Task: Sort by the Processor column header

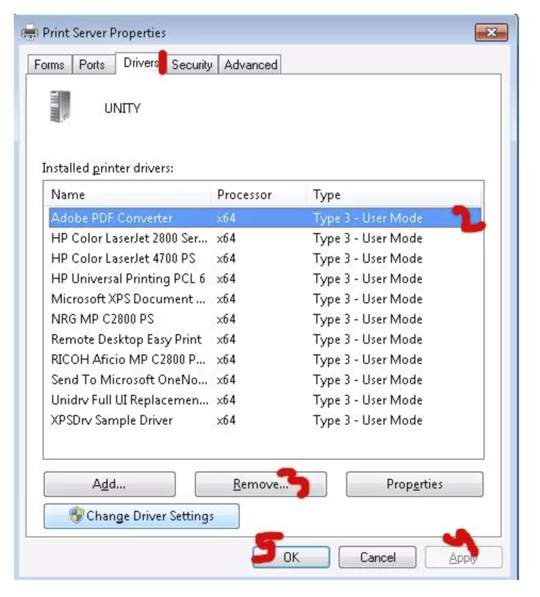Action: (x=258, y=195)
